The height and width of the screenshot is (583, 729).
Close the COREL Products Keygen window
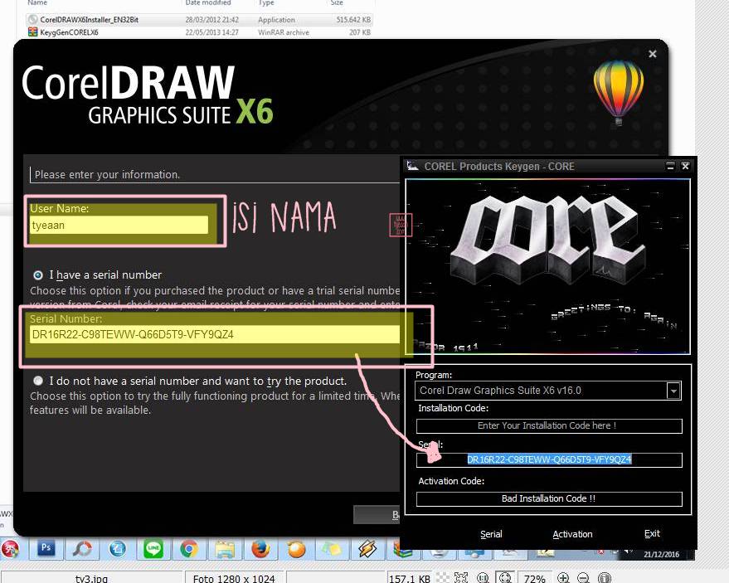click(x=685, y=166)
